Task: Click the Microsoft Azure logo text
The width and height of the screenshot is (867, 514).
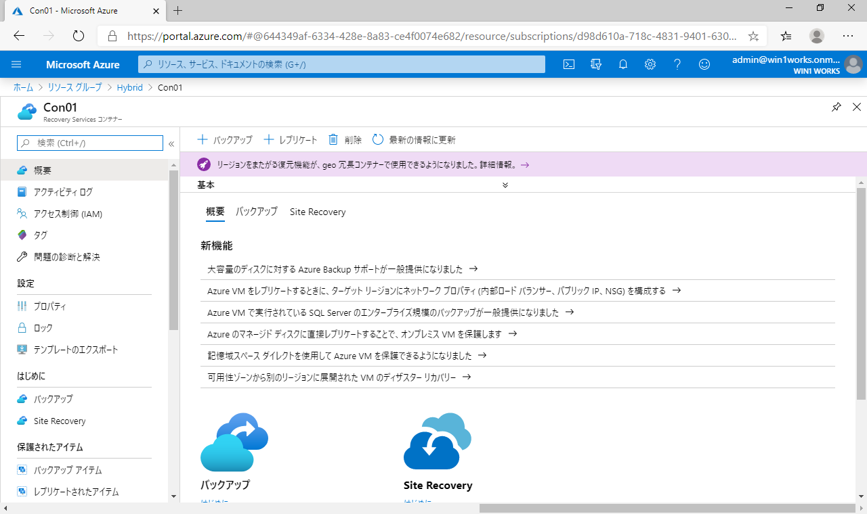Action: [x=83, y=65]
